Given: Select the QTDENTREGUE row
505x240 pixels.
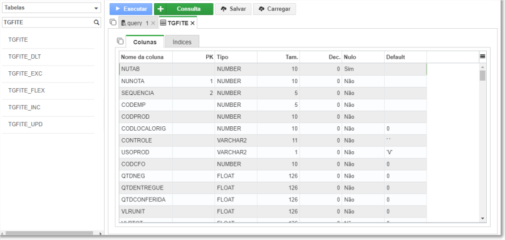Looking at the screenshot, I should click(273, 187).
